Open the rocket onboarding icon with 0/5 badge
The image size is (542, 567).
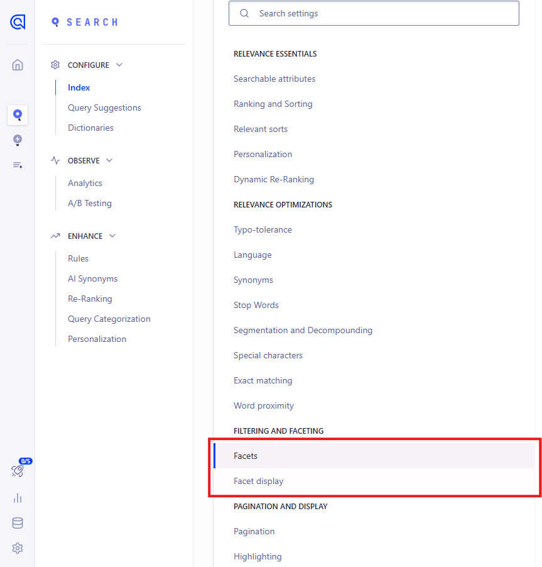19,469
